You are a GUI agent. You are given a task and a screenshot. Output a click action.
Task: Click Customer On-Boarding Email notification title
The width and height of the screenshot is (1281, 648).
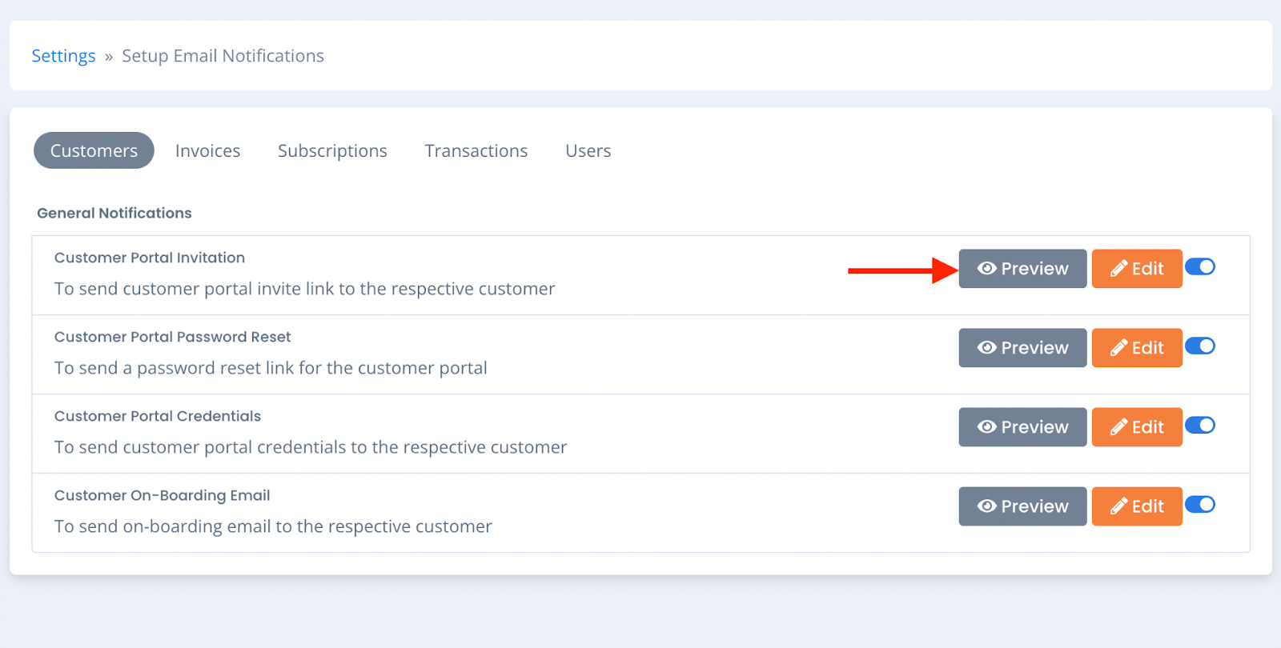163,495
